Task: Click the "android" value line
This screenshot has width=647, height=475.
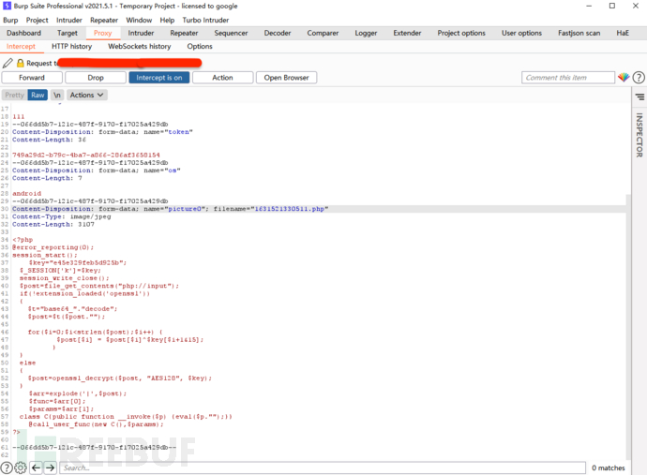Action: [27, 193]
